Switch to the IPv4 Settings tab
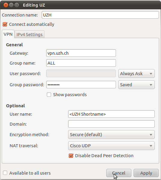 (x=29, y=35)
